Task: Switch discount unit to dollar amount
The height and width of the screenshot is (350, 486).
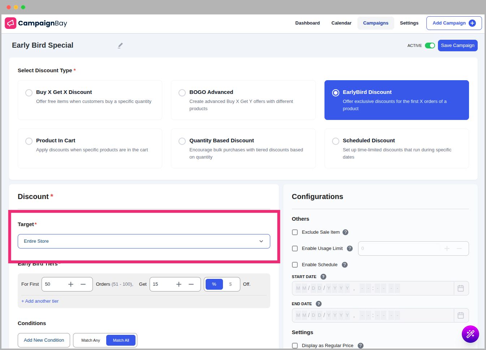Action: [231, 284]
